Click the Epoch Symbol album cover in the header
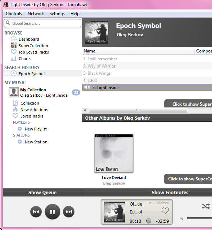212x230 pixels. point(97,32)
